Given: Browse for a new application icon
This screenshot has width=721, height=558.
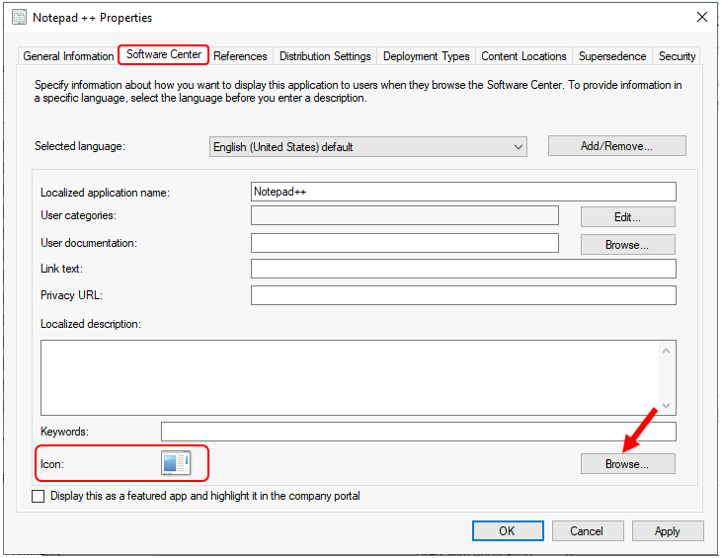Looking at the screenshot, I should (627, 464).
